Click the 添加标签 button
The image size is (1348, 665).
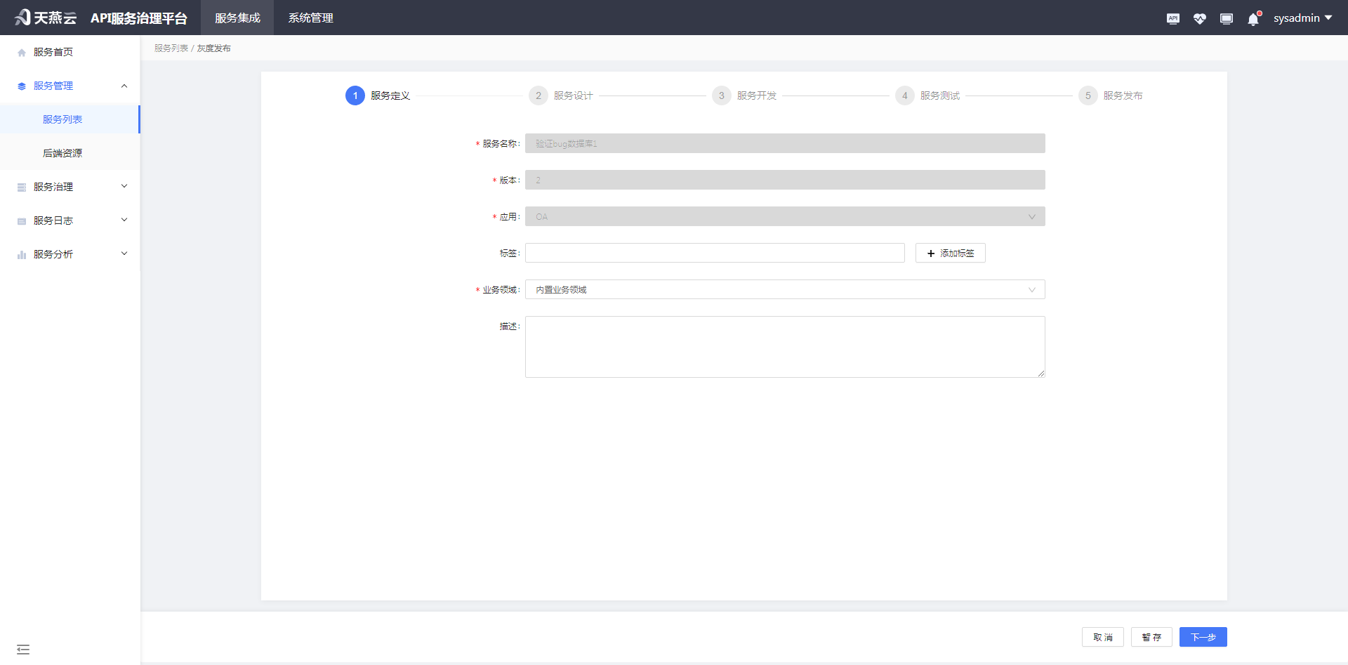coord(950,253)
